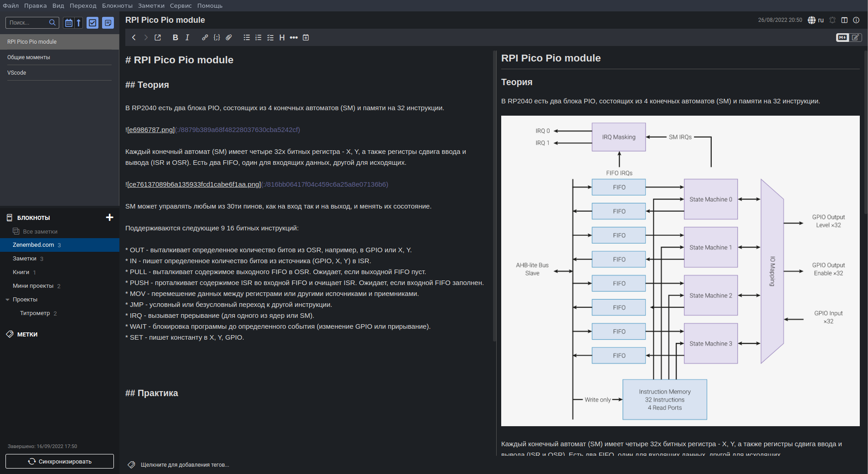This screenshot has width=868, height=474.
Task: Insert horizontal rule via three-dots icon
Action: [294, 38]
